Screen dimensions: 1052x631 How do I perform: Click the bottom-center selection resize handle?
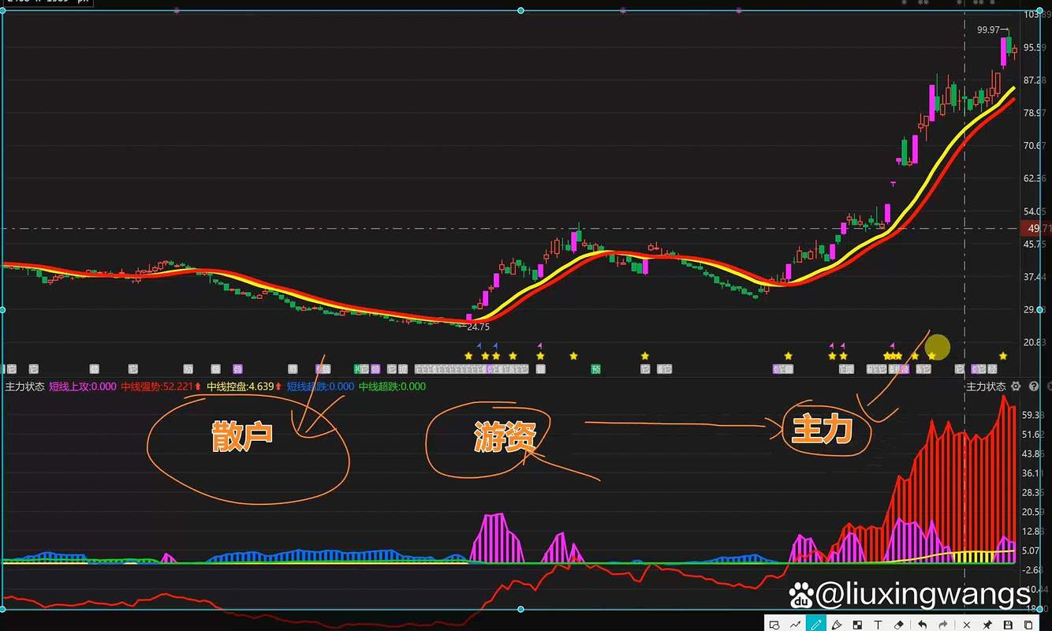(520, 609)
